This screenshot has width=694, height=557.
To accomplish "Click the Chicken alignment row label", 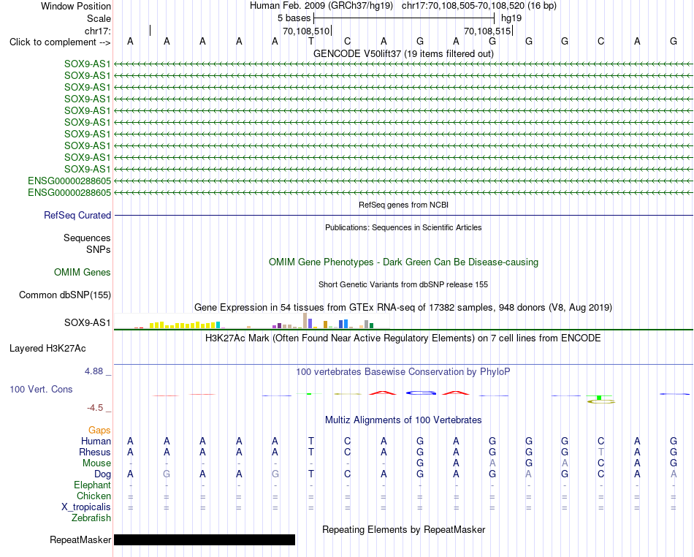I will [x=94, y=496].
